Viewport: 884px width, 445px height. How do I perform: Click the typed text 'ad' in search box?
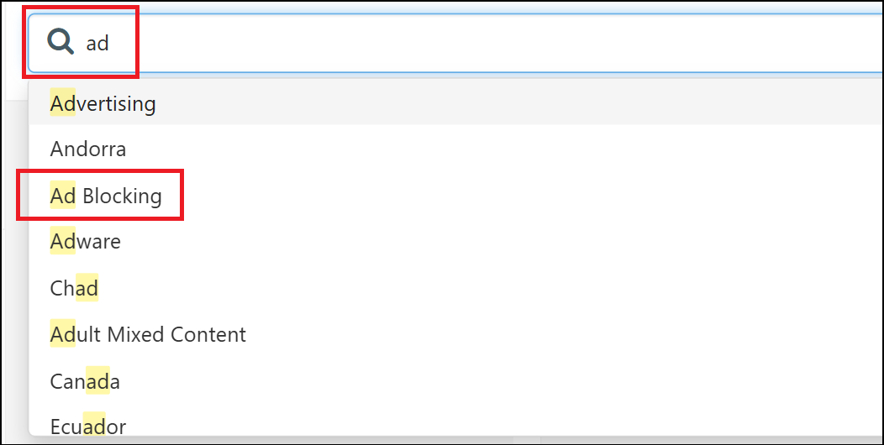[97, 43]
